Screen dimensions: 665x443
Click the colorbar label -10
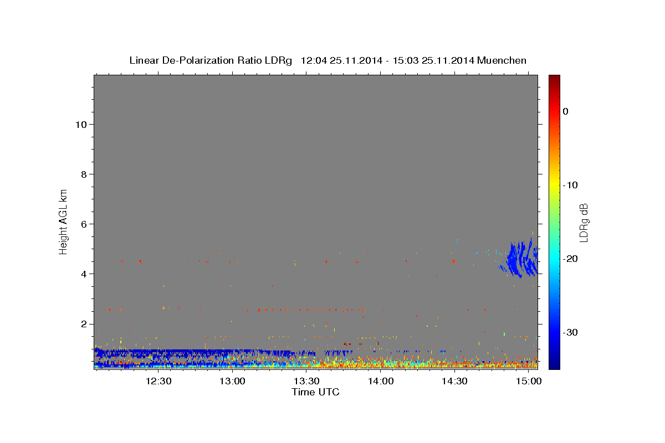[x=571, y=185]
